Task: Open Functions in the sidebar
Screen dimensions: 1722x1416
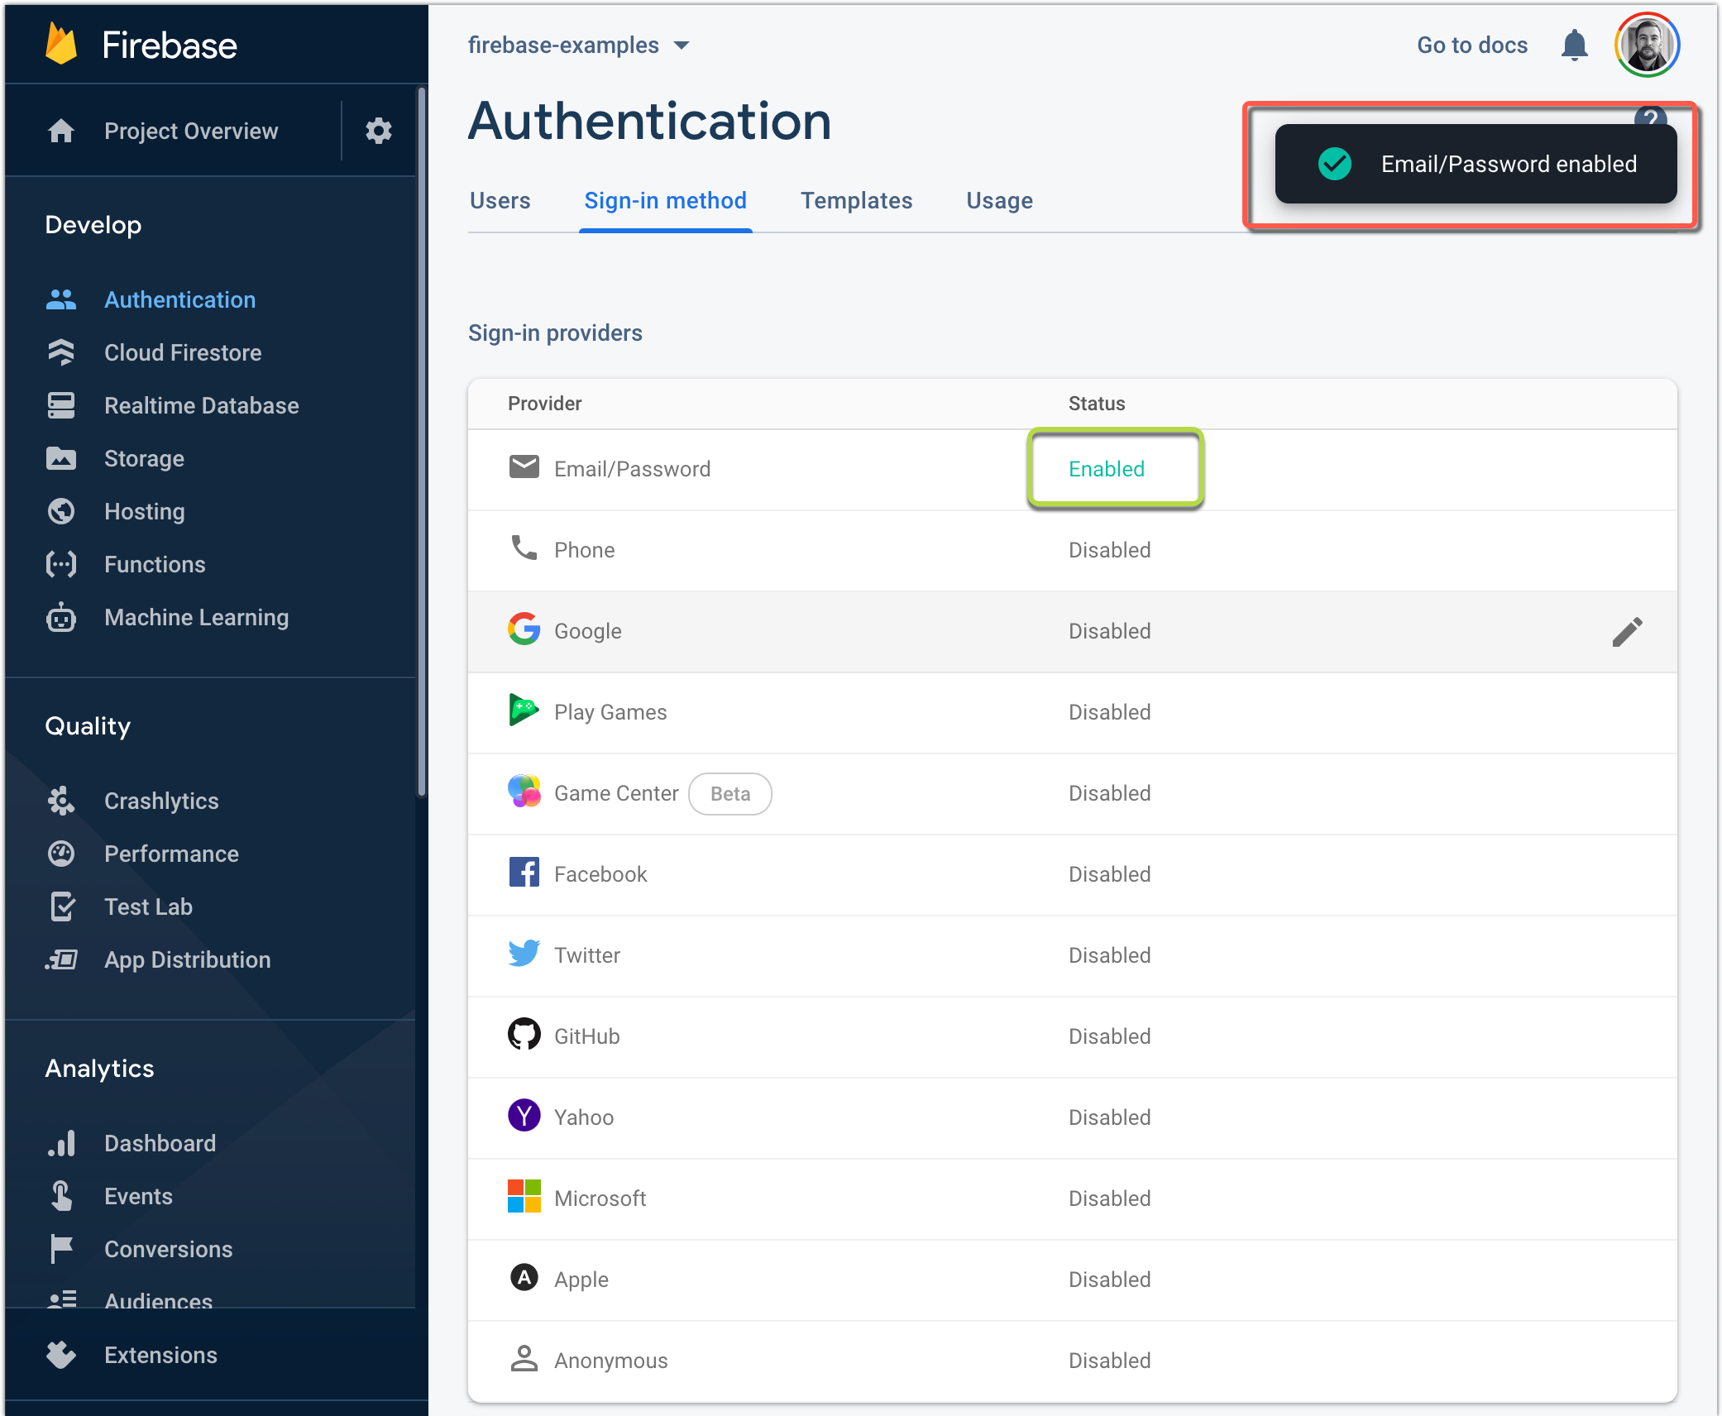Action: 155,564
